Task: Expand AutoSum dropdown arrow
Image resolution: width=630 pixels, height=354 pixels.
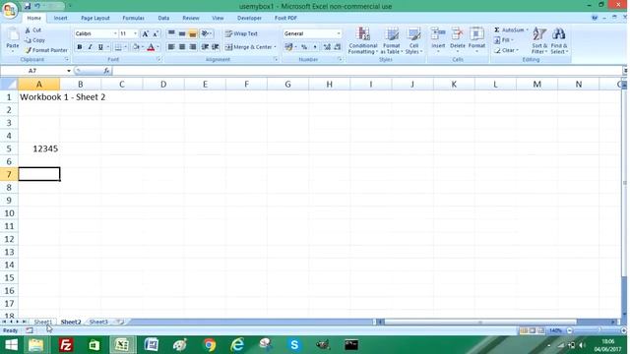Action: point(528,30)
